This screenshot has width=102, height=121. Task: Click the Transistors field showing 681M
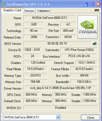68,37
